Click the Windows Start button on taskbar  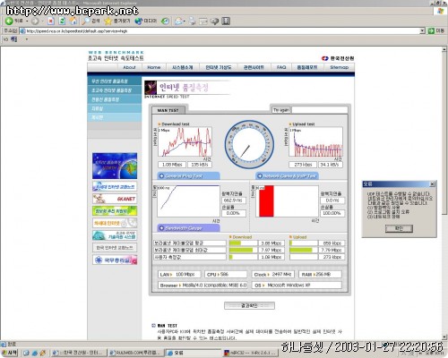click(9, 353)
